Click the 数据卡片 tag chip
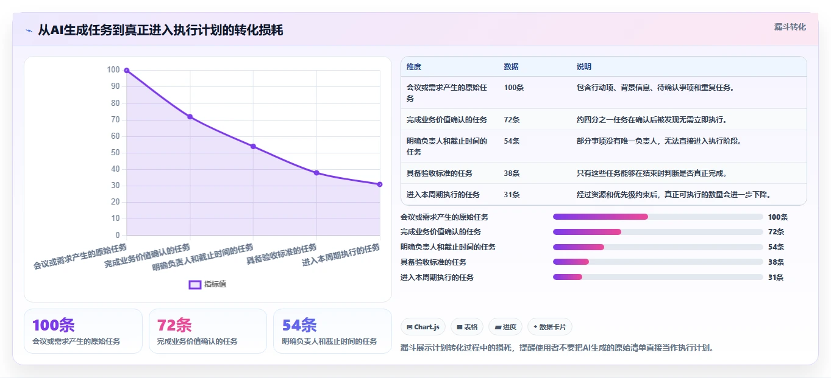This screenshot has height=378, width=831. point(549,327)
